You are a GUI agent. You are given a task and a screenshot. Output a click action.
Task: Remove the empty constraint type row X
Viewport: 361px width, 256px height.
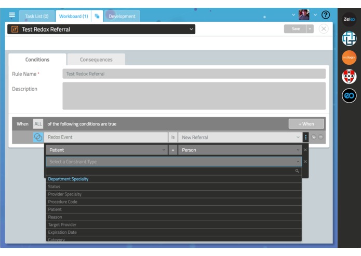click(x=305, y=162)
